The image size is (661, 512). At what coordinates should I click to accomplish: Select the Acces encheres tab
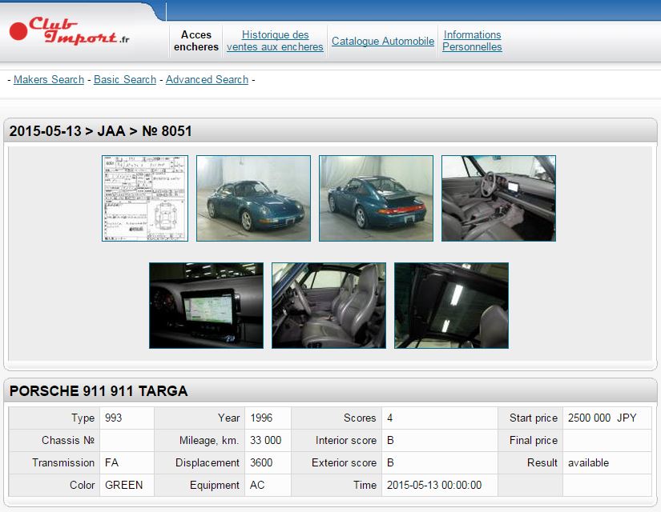coord(196,41)
